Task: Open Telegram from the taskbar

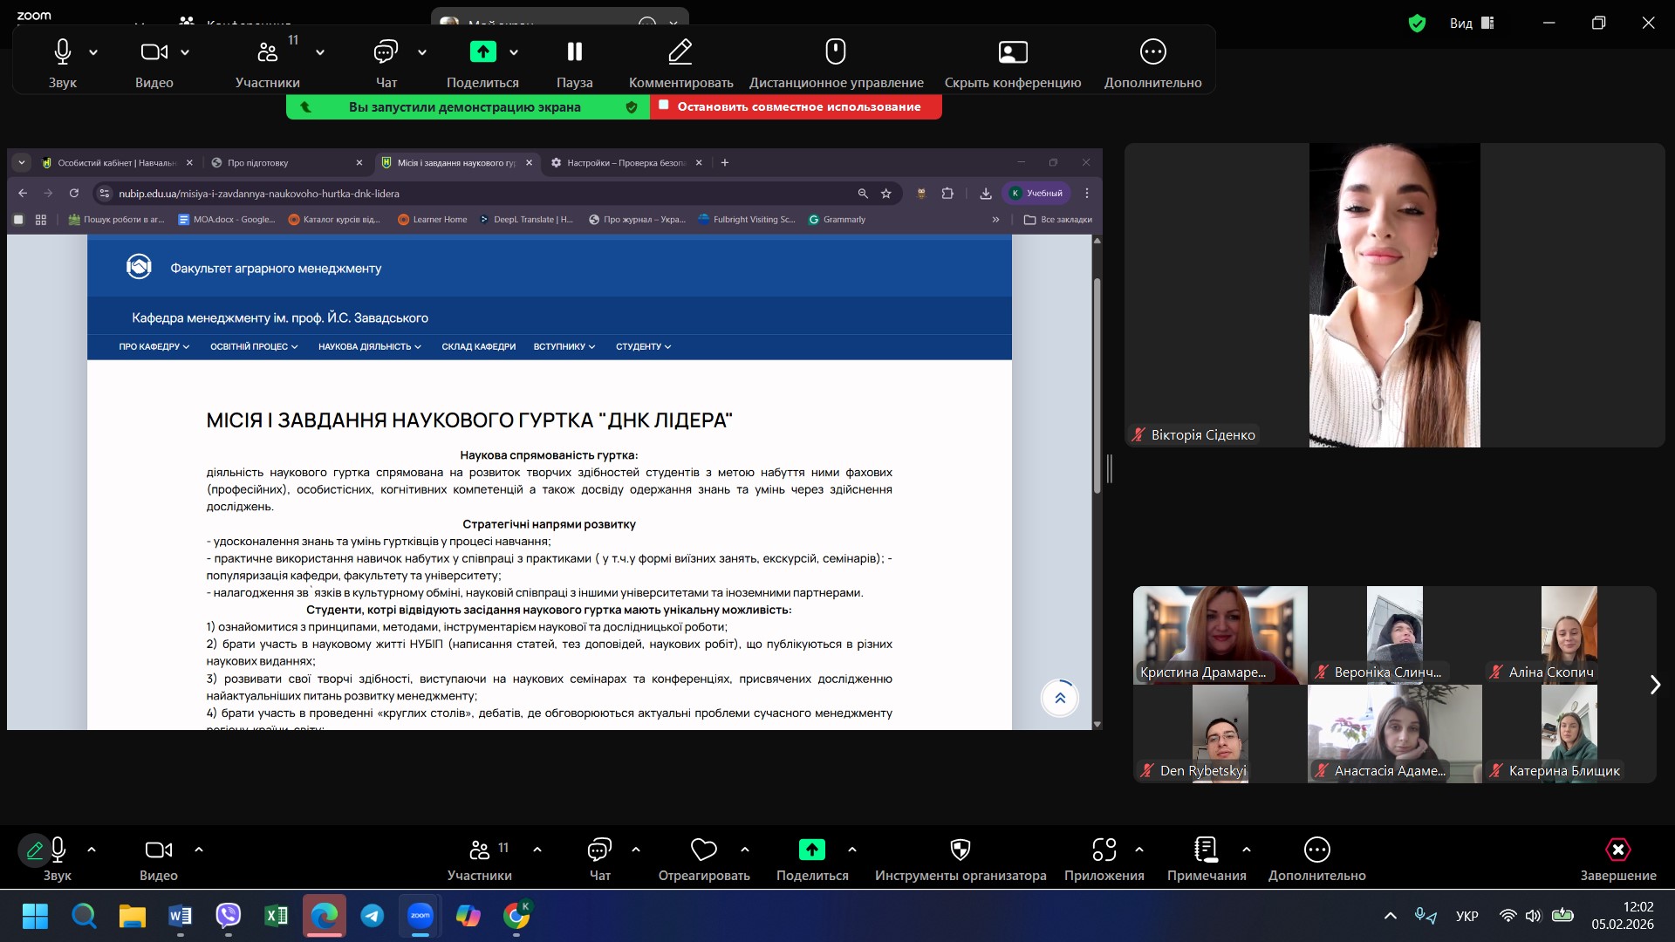Action: pos(373,916)
